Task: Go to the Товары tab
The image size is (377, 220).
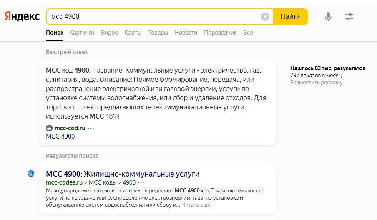Action: point(158,33)
